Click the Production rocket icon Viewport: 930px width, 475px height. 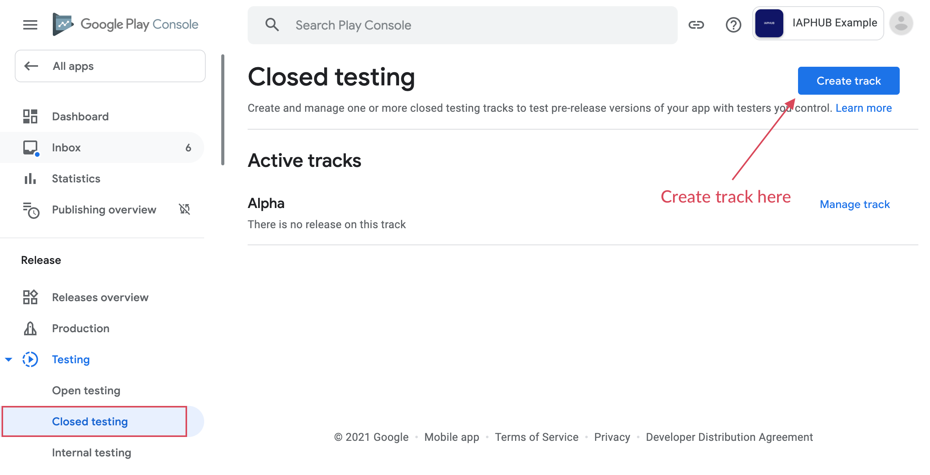[30, 328]
